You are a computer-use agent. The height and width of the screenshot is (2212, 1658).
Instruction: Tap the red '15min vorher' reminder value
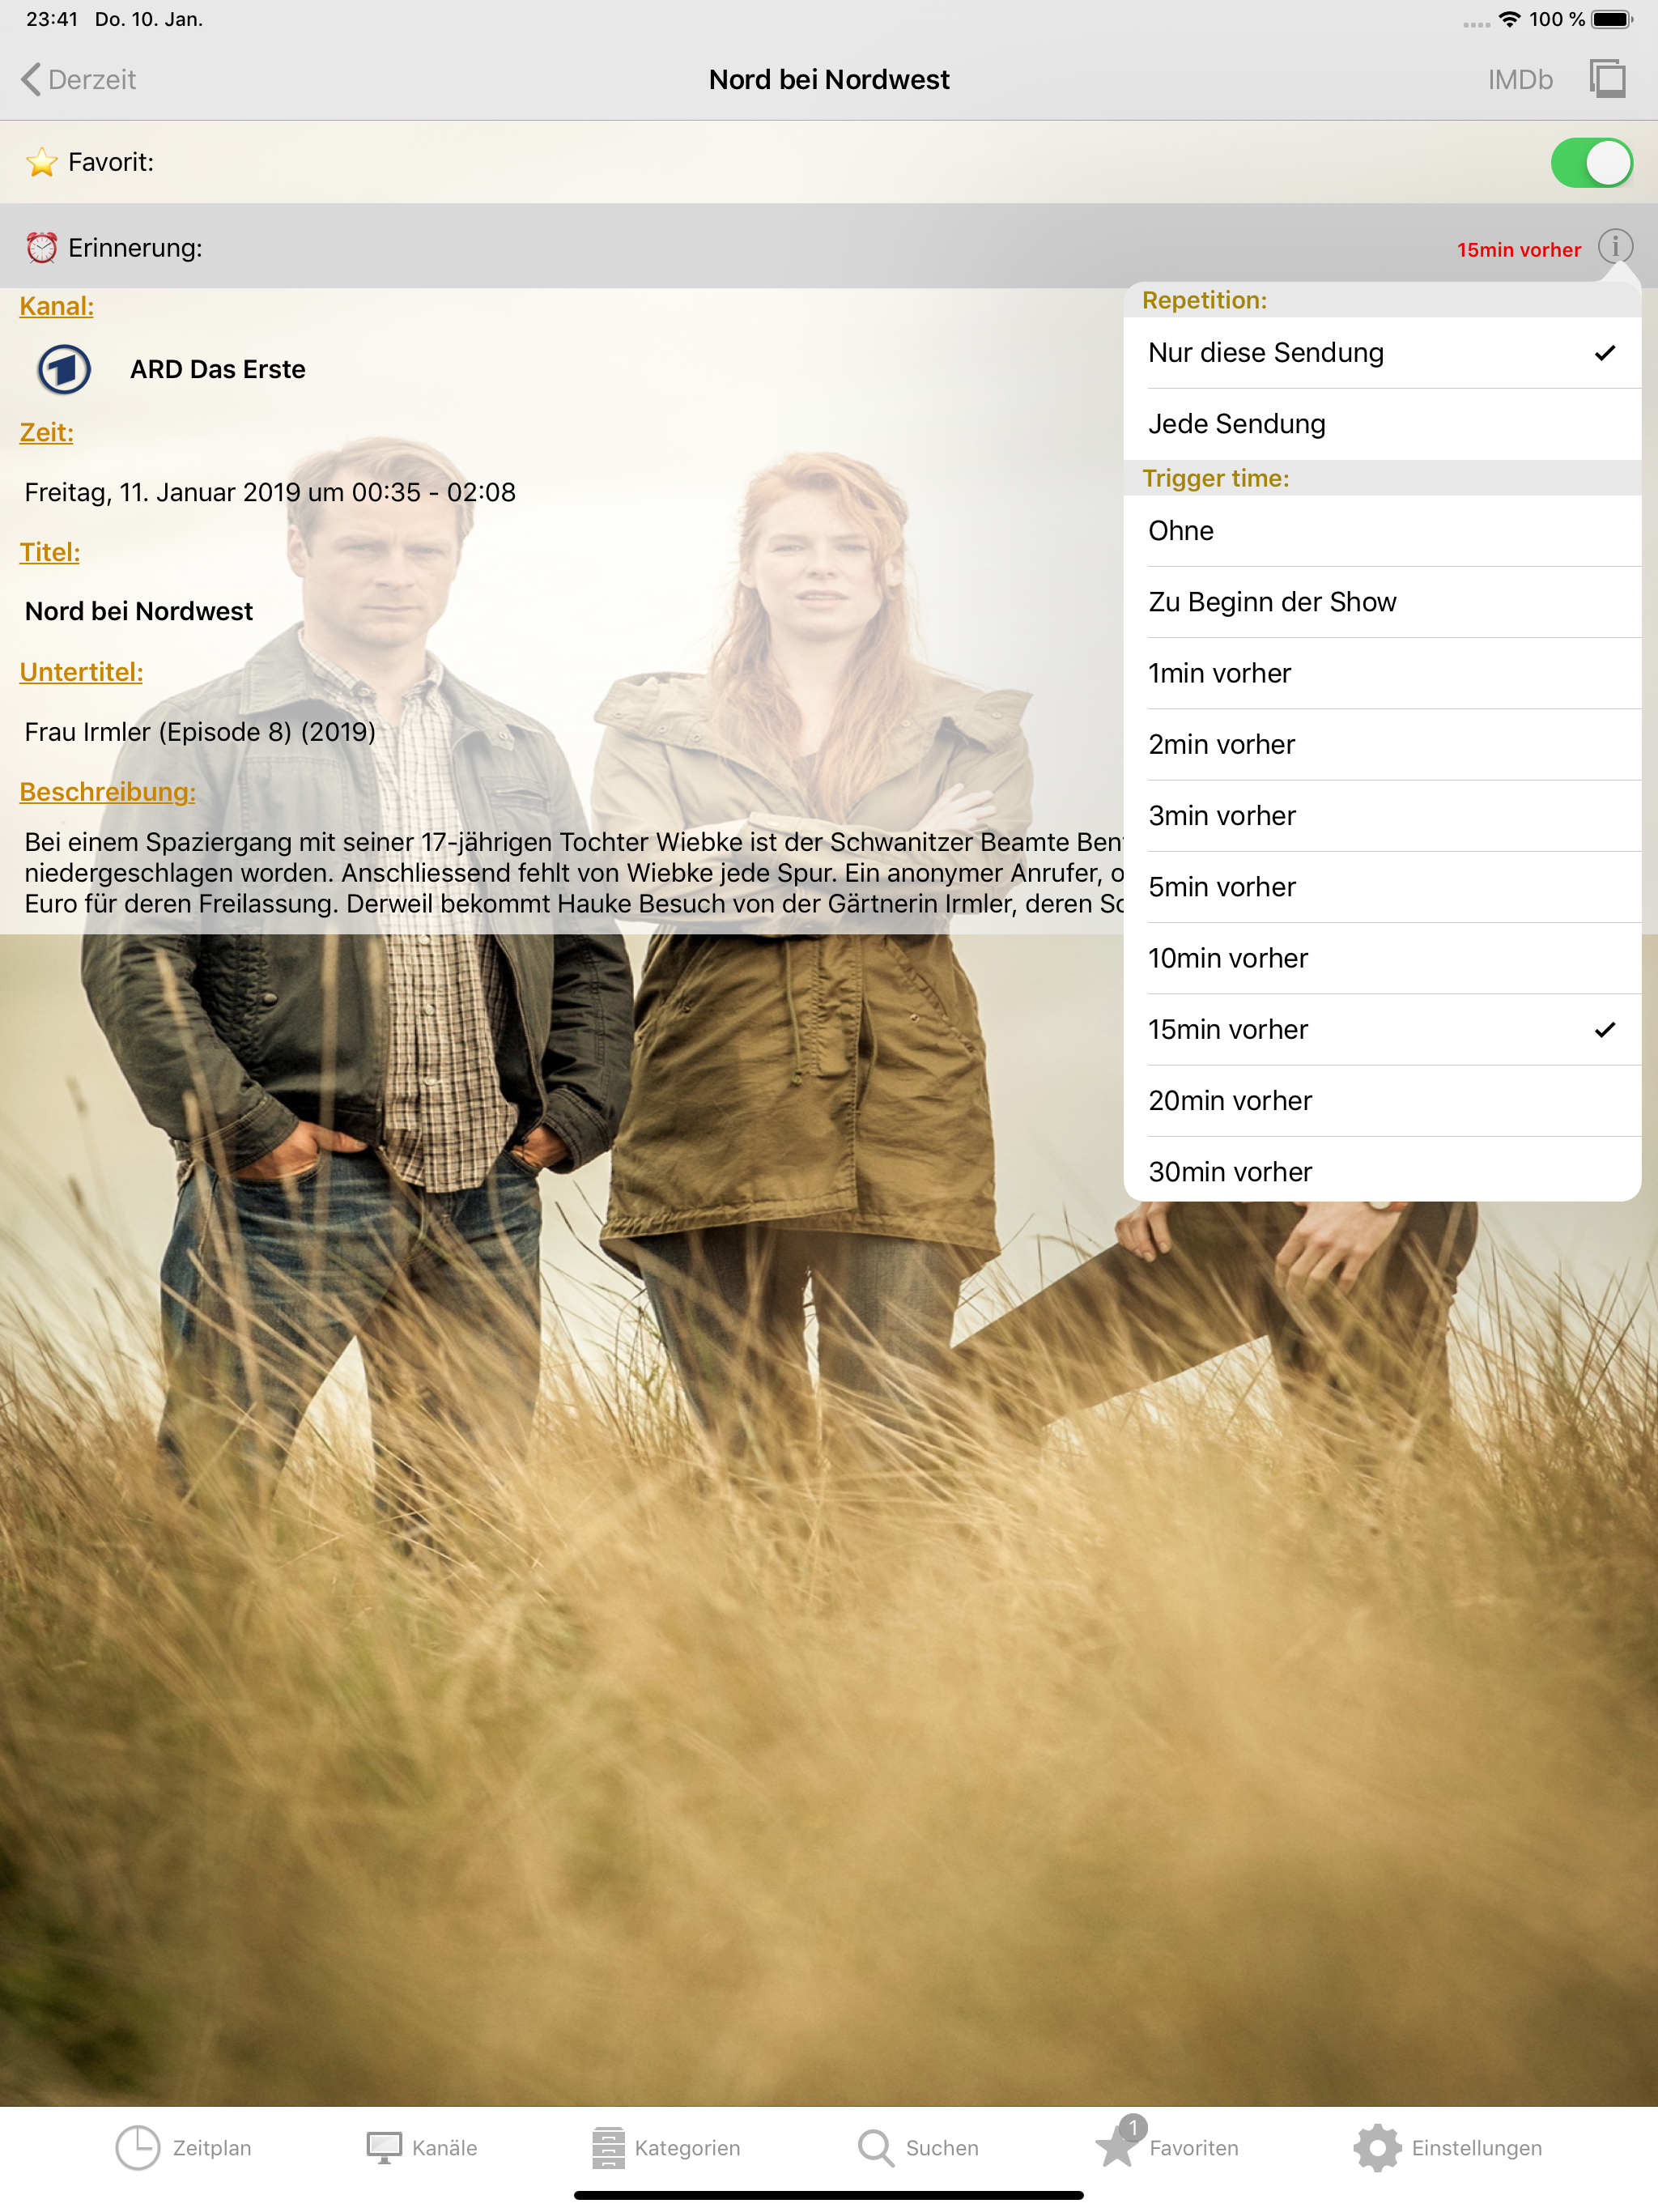(x=1518, y=249)
